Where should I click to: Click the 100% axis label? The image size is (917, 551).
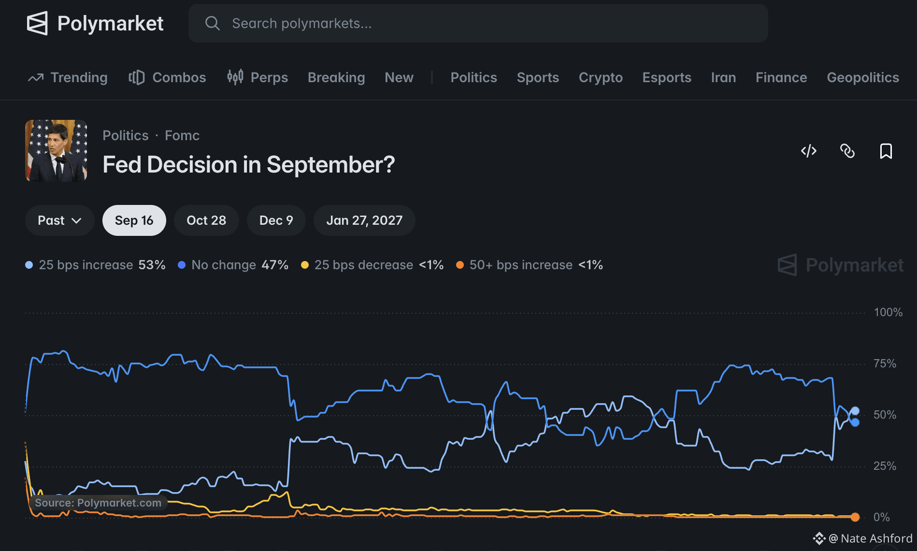[x=888, y=312]
